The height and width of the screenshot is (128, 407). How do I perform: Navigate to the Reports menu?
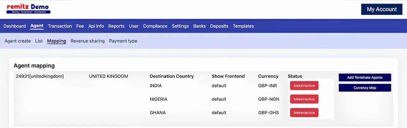116,26
